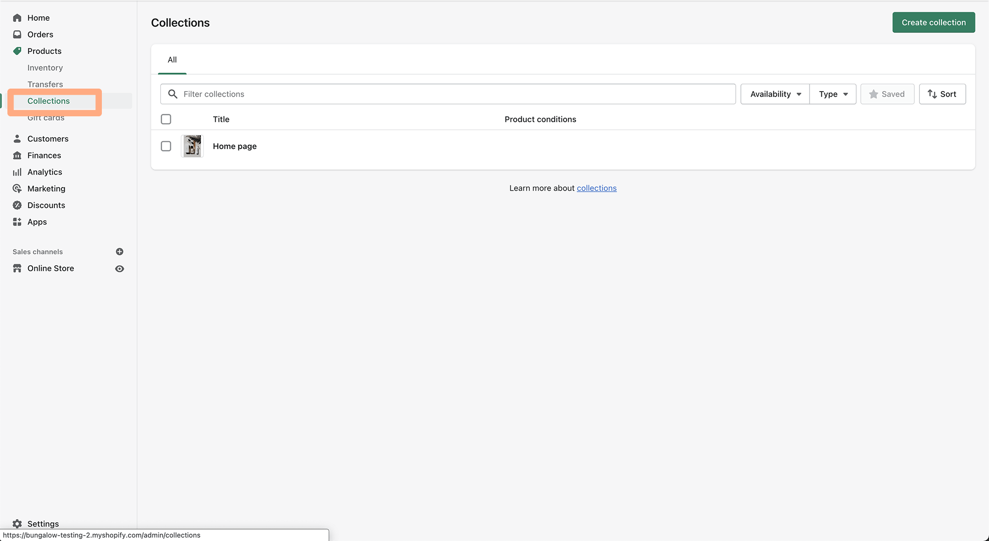This screenshot has height=541, width=989.
Task: Click the Discounts percent badge icon
Action: tap(17, 205)
